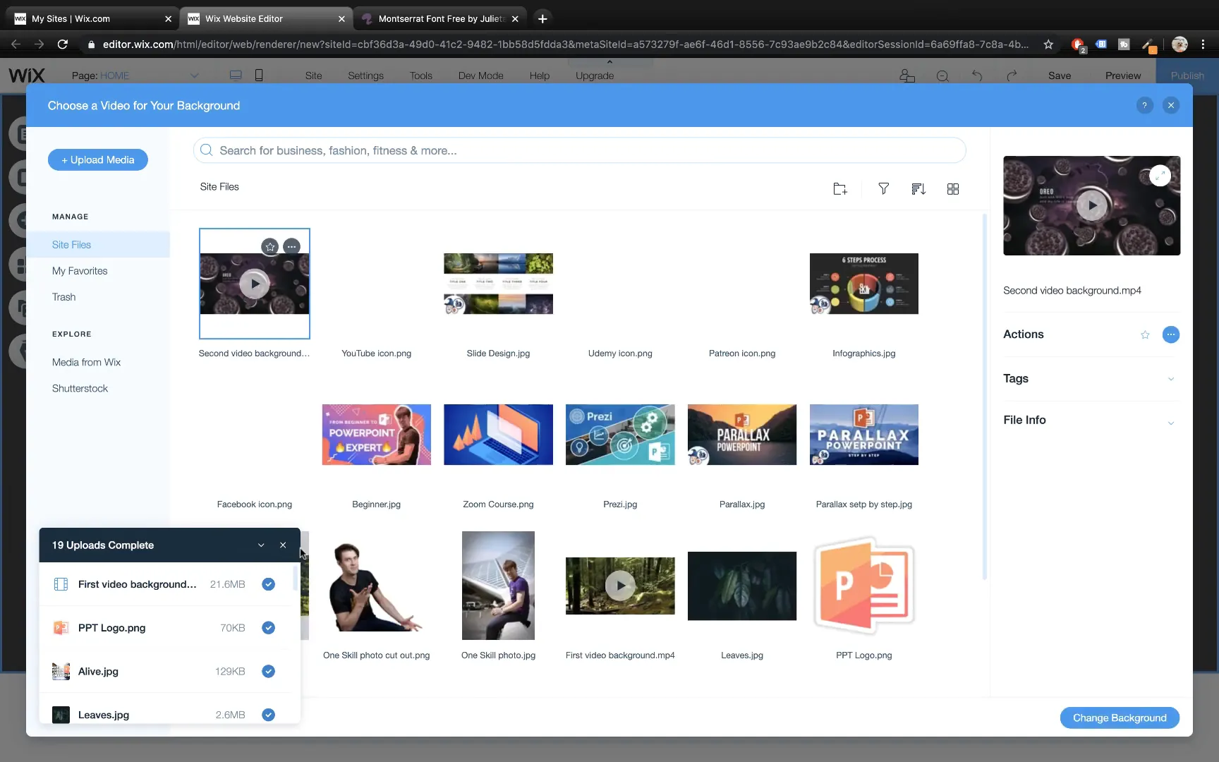Close the 19 Uploads Complete panel
The height and width of the screenshot is (762, 1219).
pos(283,545)
